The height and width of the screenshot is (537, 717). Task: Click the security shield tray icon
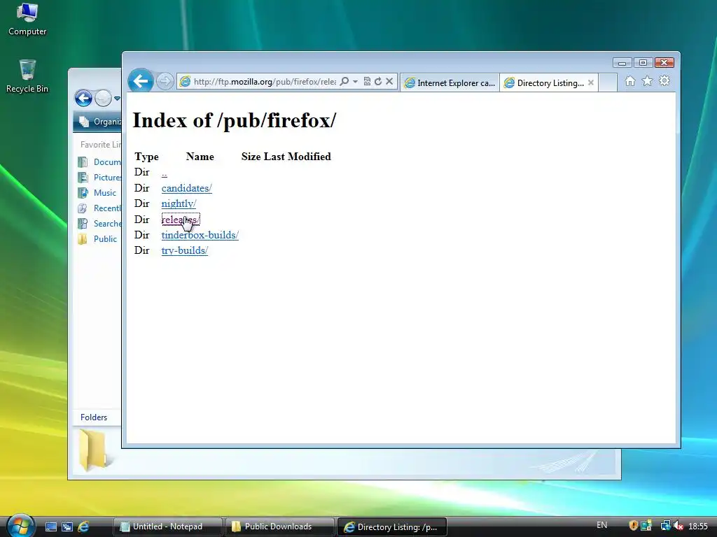(x=633, y=526)
